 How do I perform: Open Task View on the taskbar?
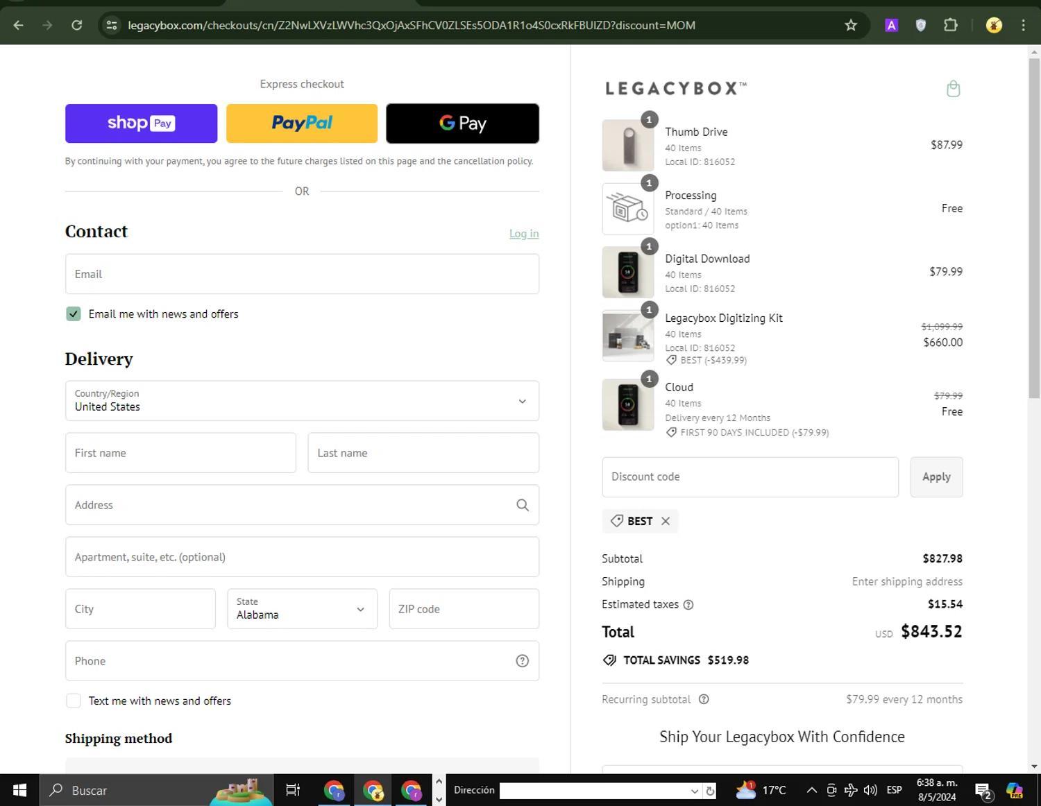pos(293,790)
